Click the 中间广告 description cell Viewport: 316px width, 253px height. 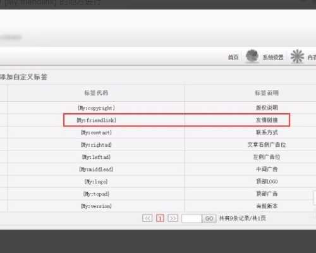point(267,169)
